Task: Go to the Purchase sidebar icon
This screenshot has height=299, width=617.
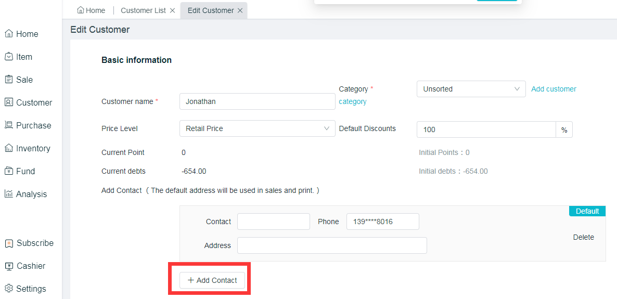Action: [x=9, y=125]
